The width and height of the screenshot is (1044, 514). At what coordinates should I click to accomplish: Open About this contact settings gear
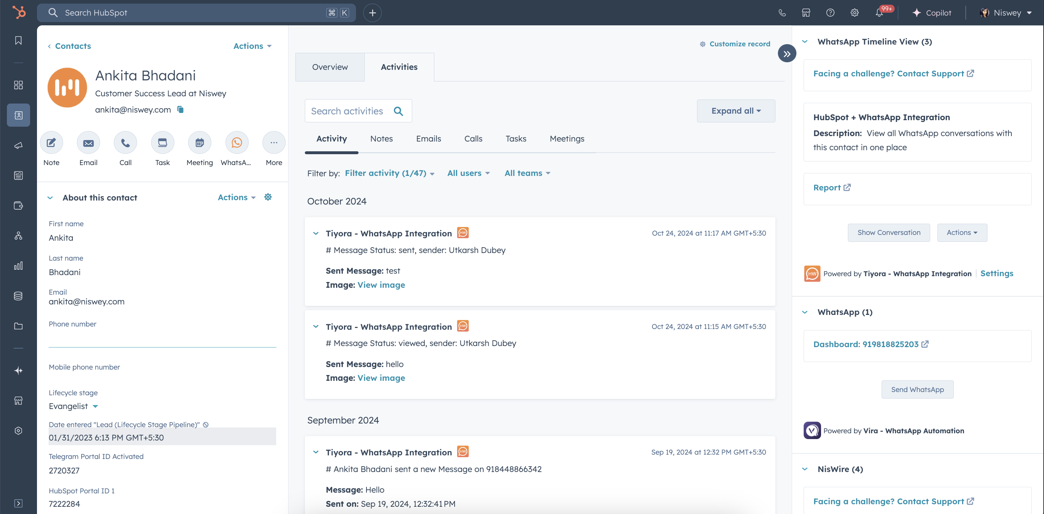tap(268, 197)
